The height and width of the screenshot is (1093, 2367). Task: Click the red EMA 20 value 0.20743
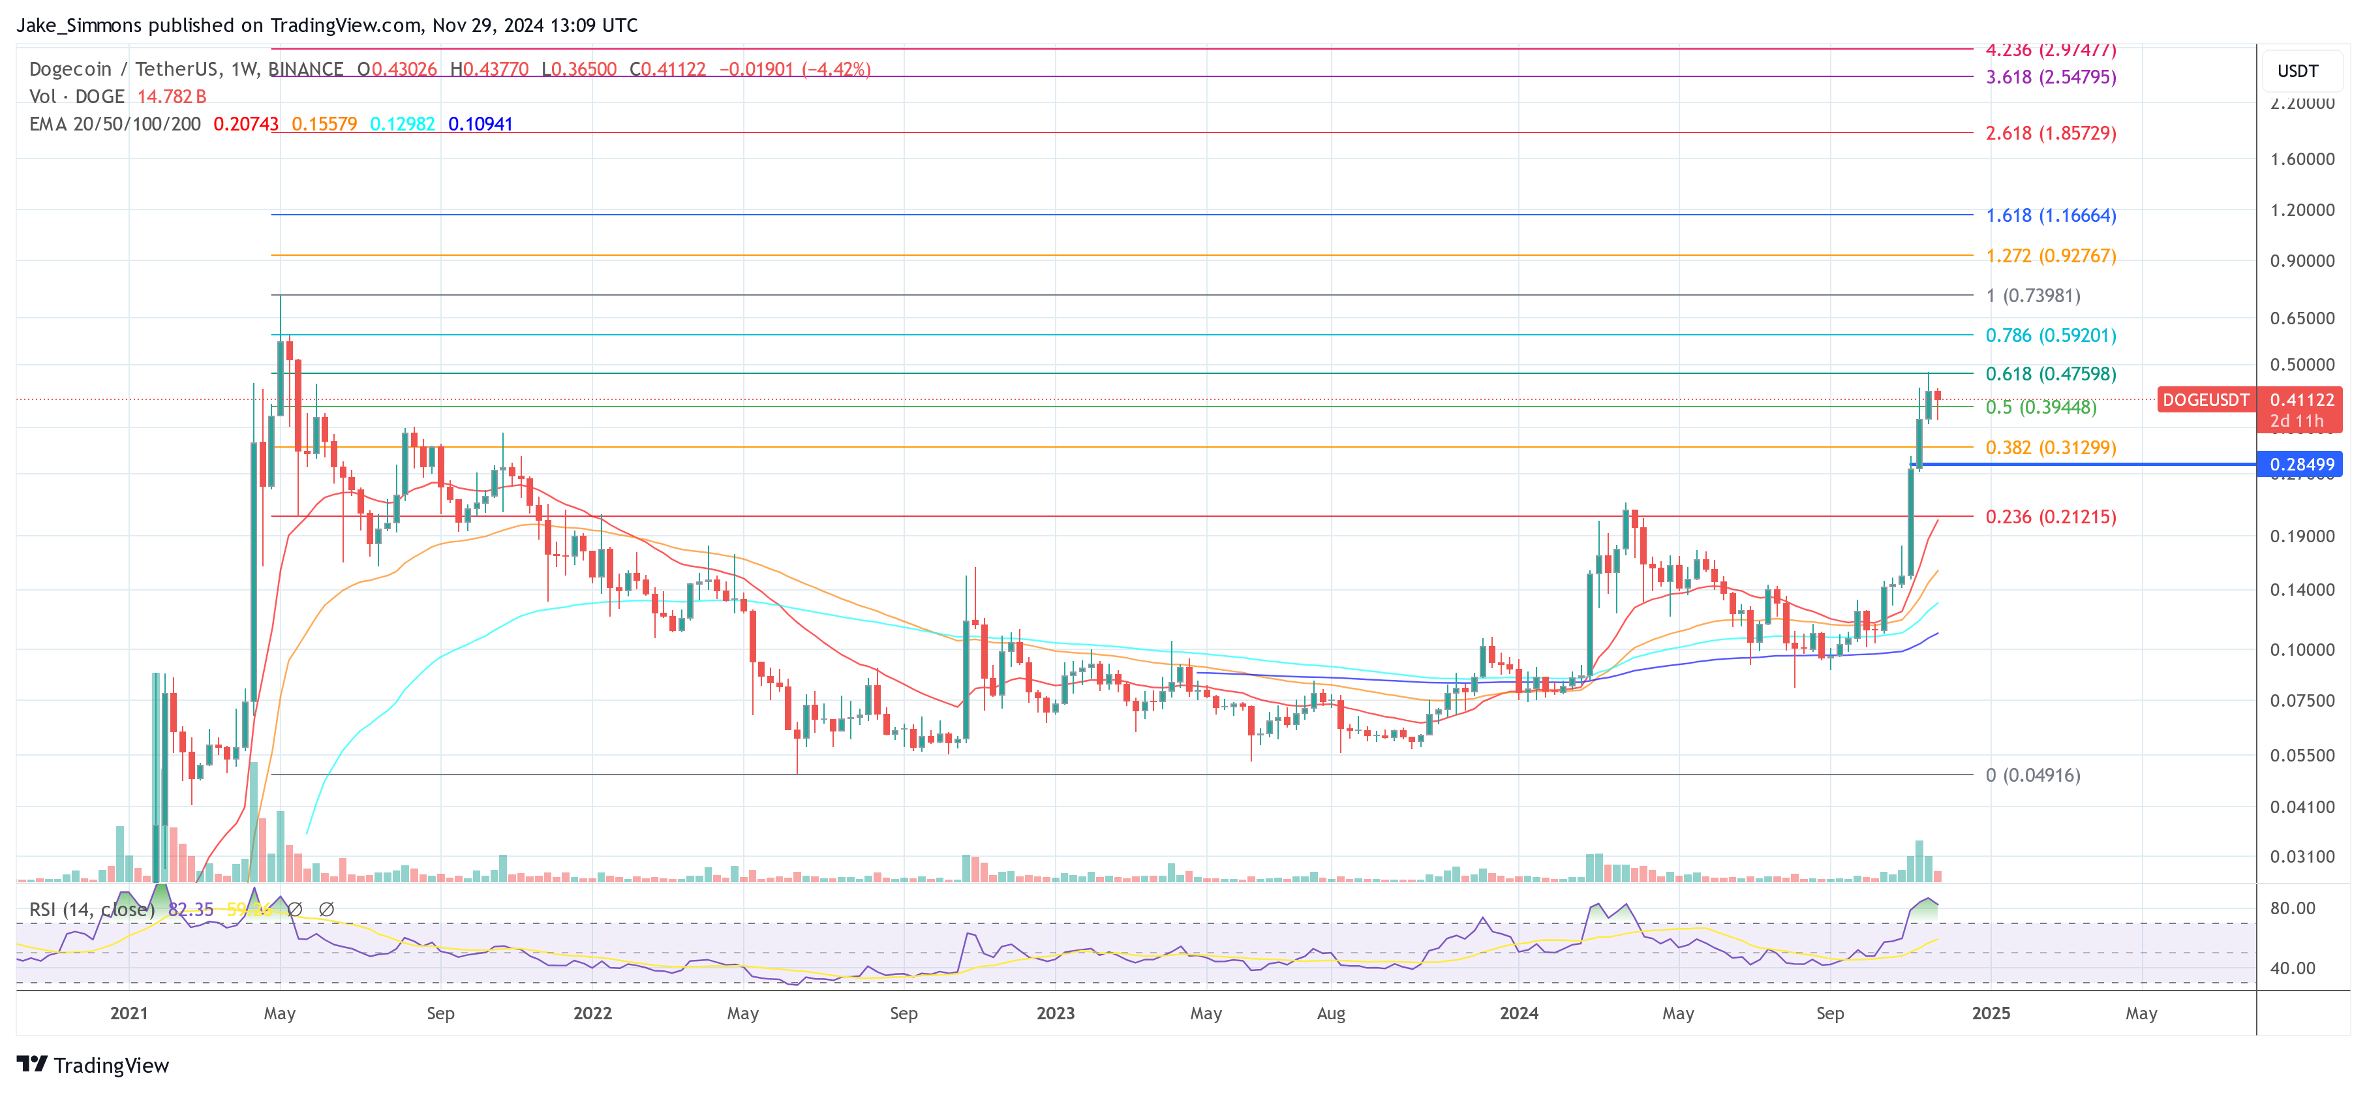pyautogui.click(x=245, y=124)
